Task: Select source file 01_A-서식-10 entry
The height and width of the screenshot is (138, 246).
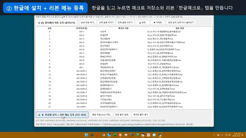Action: 164,31
